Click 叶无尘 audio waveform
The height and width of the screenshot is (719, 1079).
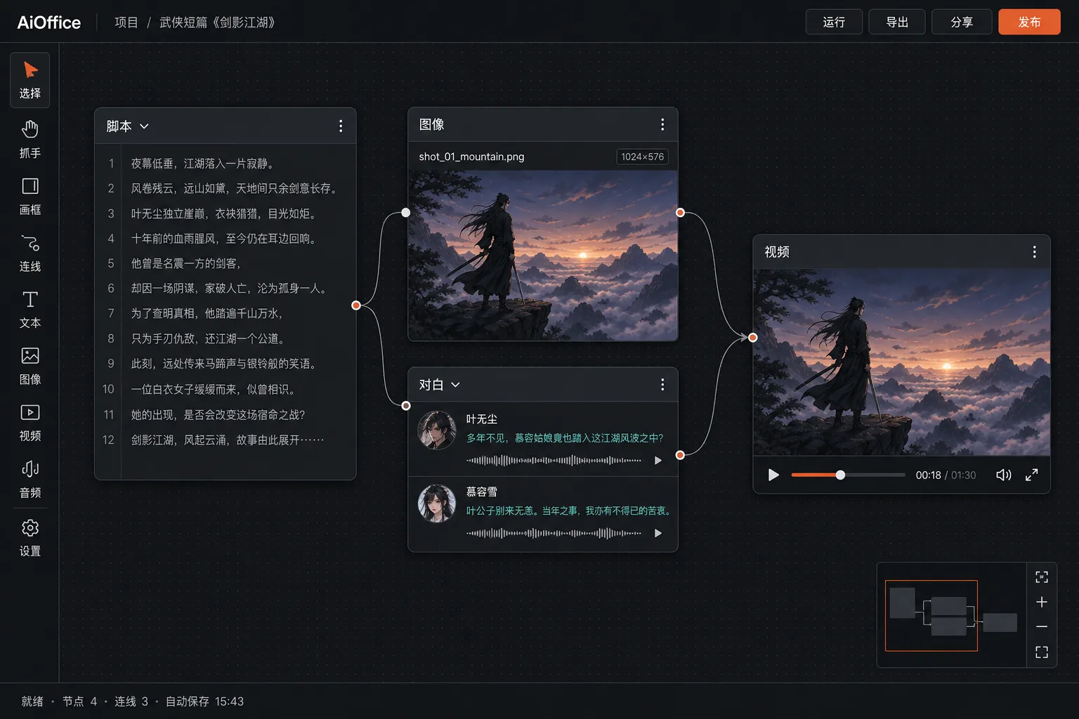[x=554, y=461]
